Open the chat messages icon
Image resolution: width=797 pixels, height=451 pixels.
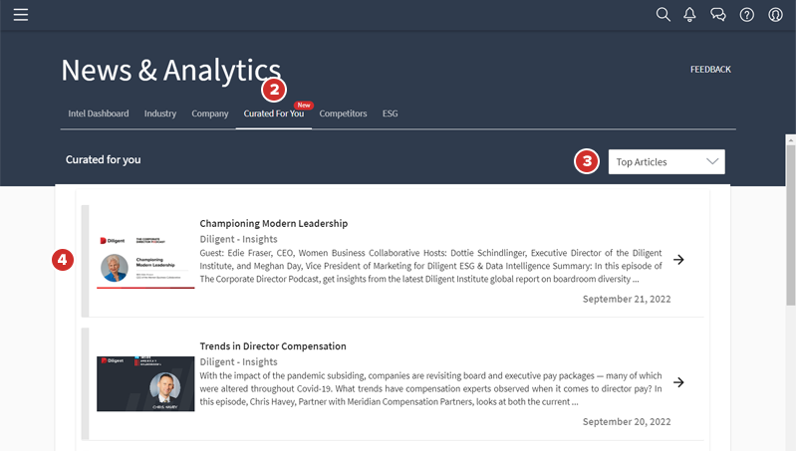point(718,15)
